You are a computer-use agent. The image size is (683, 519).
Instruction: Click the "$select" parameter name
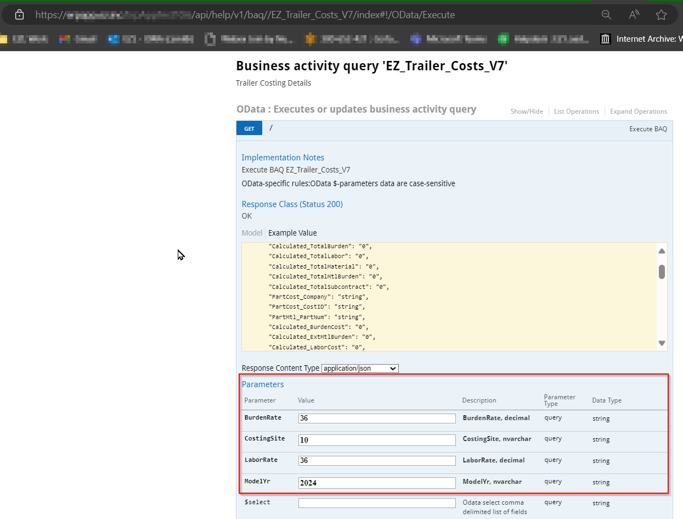257,502
